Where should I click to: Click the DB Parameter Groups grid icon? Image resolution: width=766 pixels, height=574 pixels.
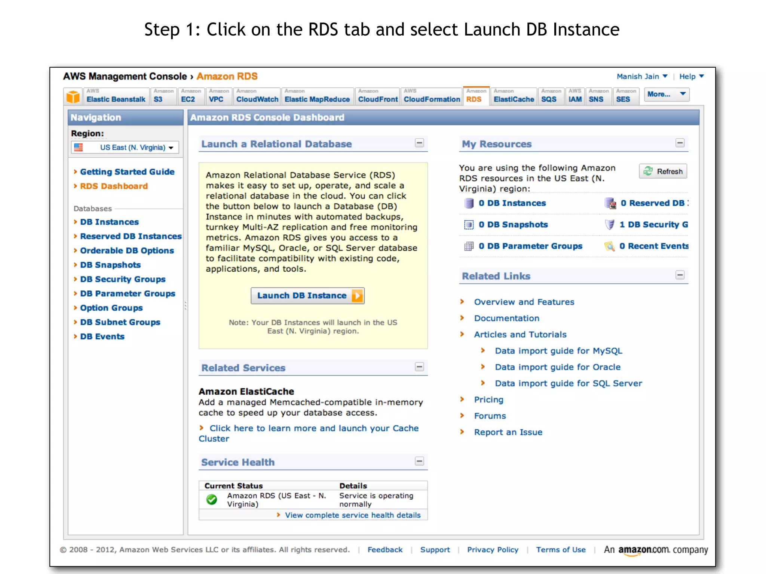pos(469,246)
